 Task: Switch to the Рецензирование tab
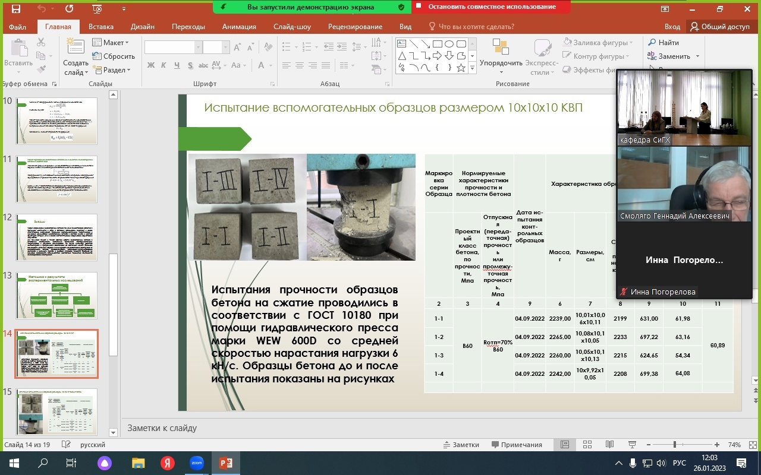tap(355, 27)
